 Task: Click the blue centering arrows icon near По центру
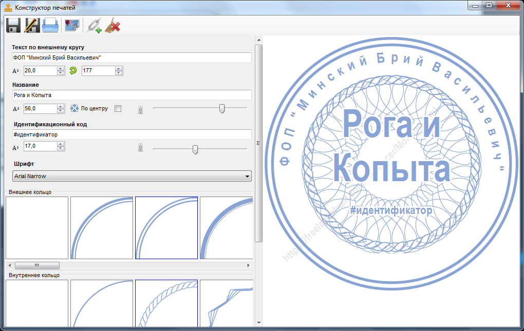click(x=75, y=108)
